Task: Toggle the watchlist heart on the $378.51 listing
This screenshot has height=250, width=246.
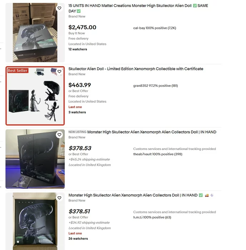Action: 59,197
